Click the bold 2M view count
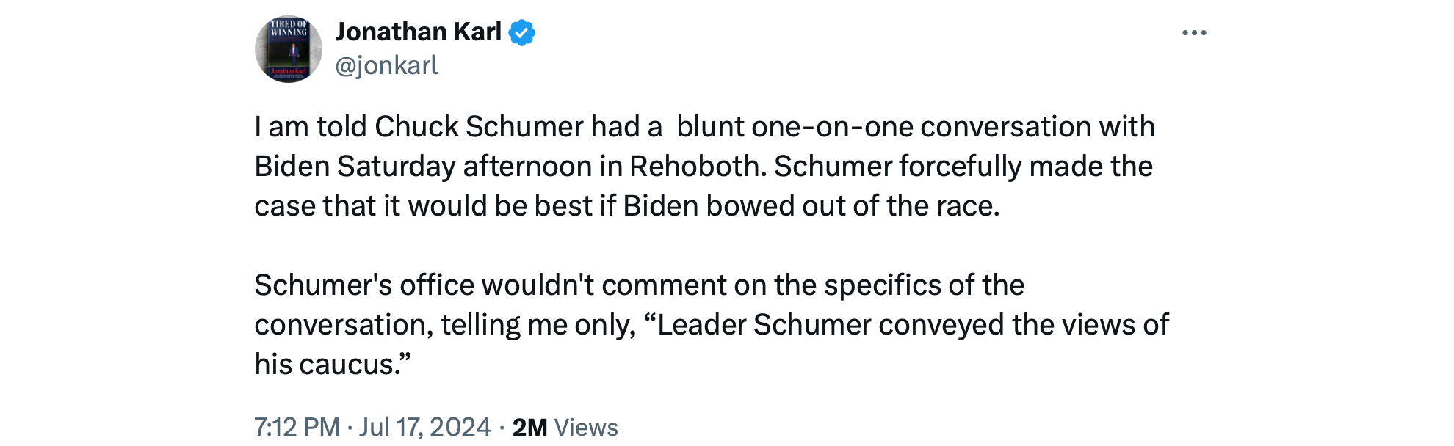 tap(529, 427)
